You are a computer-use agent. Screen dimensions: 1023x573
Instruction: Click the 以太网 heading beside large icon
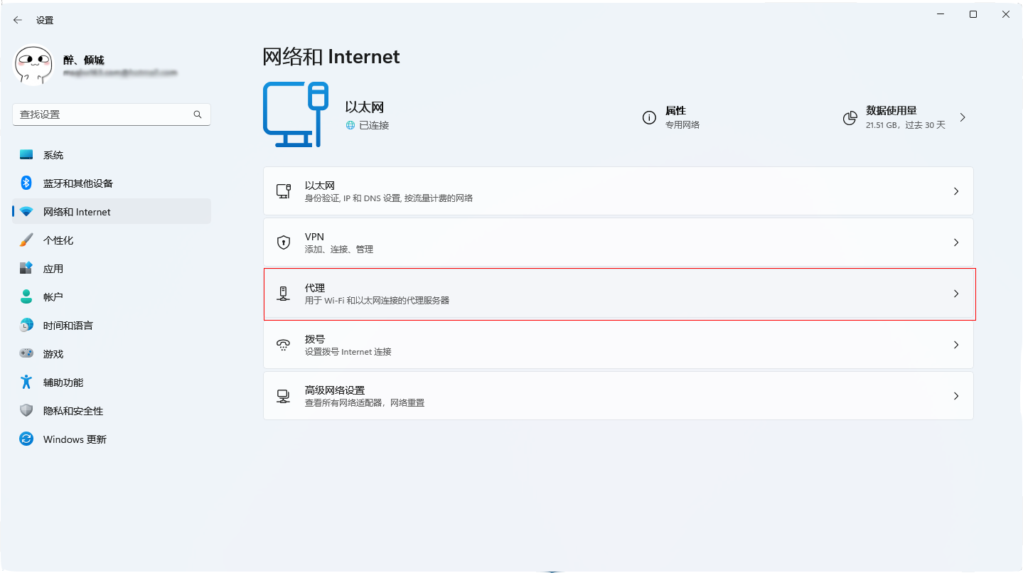coord(365,107)
